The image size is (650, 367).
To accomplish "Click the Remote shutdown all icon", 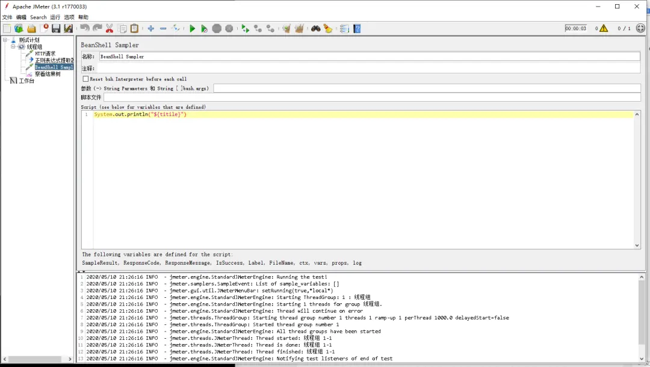I will point(270,29).
